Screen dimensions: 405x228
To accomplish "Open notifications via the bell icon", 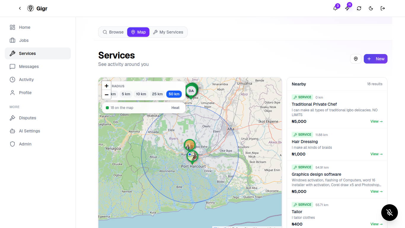I will (335, 8).
